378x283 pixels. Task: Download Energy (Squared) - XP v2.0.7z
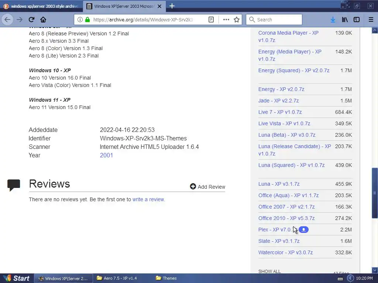click(x=294, y=70)
